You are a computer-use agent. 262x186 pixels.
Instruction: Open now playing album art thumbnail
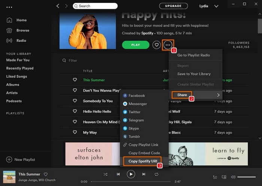pyautogui.click(x=9, y=177)
